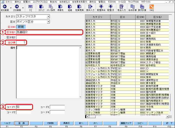This screenshot has width=175, height=128.
Task: Click the 登録 F2 button
Action: [x=21, y=123]
